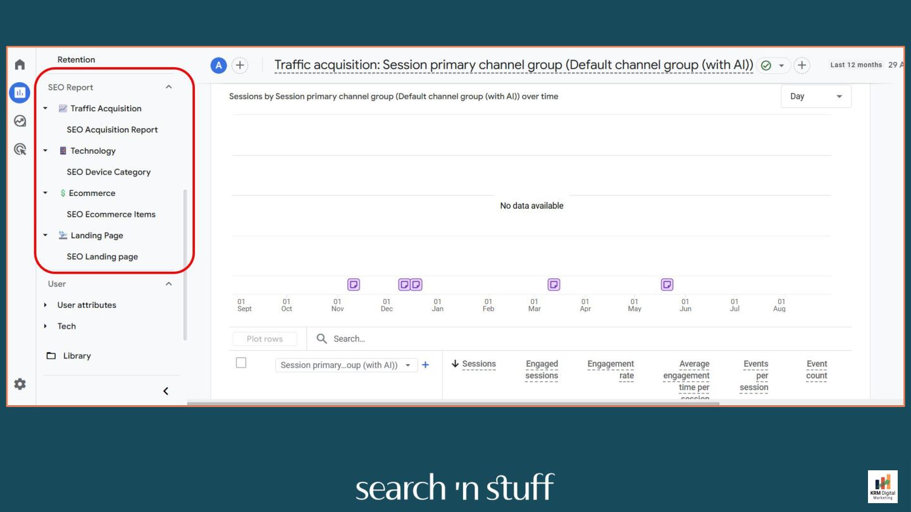Click the Traffic Acquisition chart icon
This screenshot has width=911, height=512.
click(x=63, y=109)
